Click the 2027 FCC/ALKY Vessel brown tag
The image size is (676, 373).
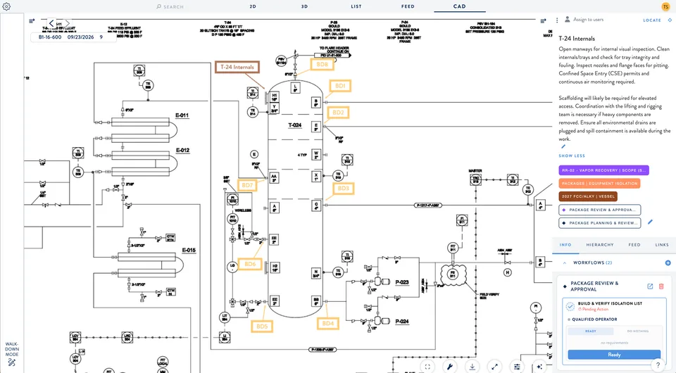tap(588, 196)
